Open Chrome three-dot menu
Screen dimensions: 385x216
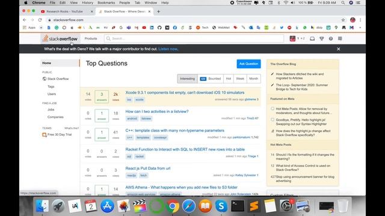360,20
